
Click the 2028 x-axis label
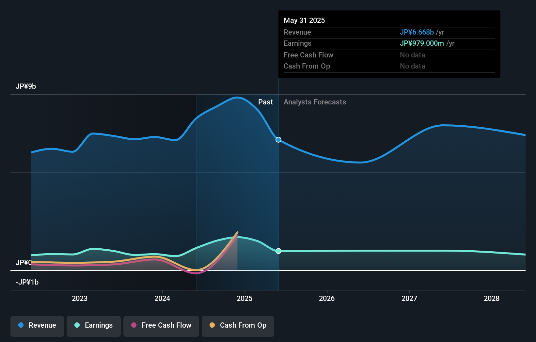pyautogui.click(x=492, y=298)
